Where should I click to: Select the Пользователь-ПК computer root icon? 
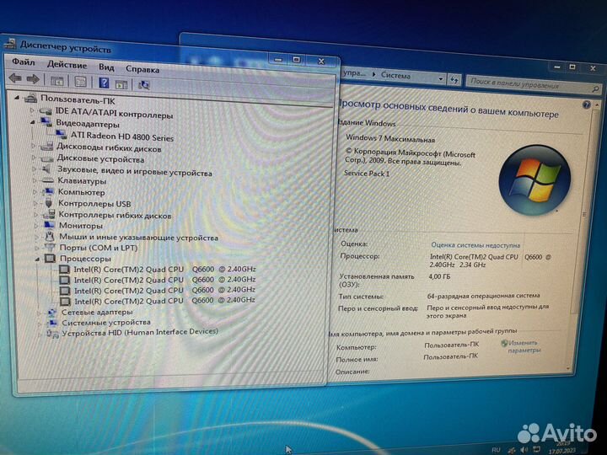pyautogui.click(x=30, y=99)
